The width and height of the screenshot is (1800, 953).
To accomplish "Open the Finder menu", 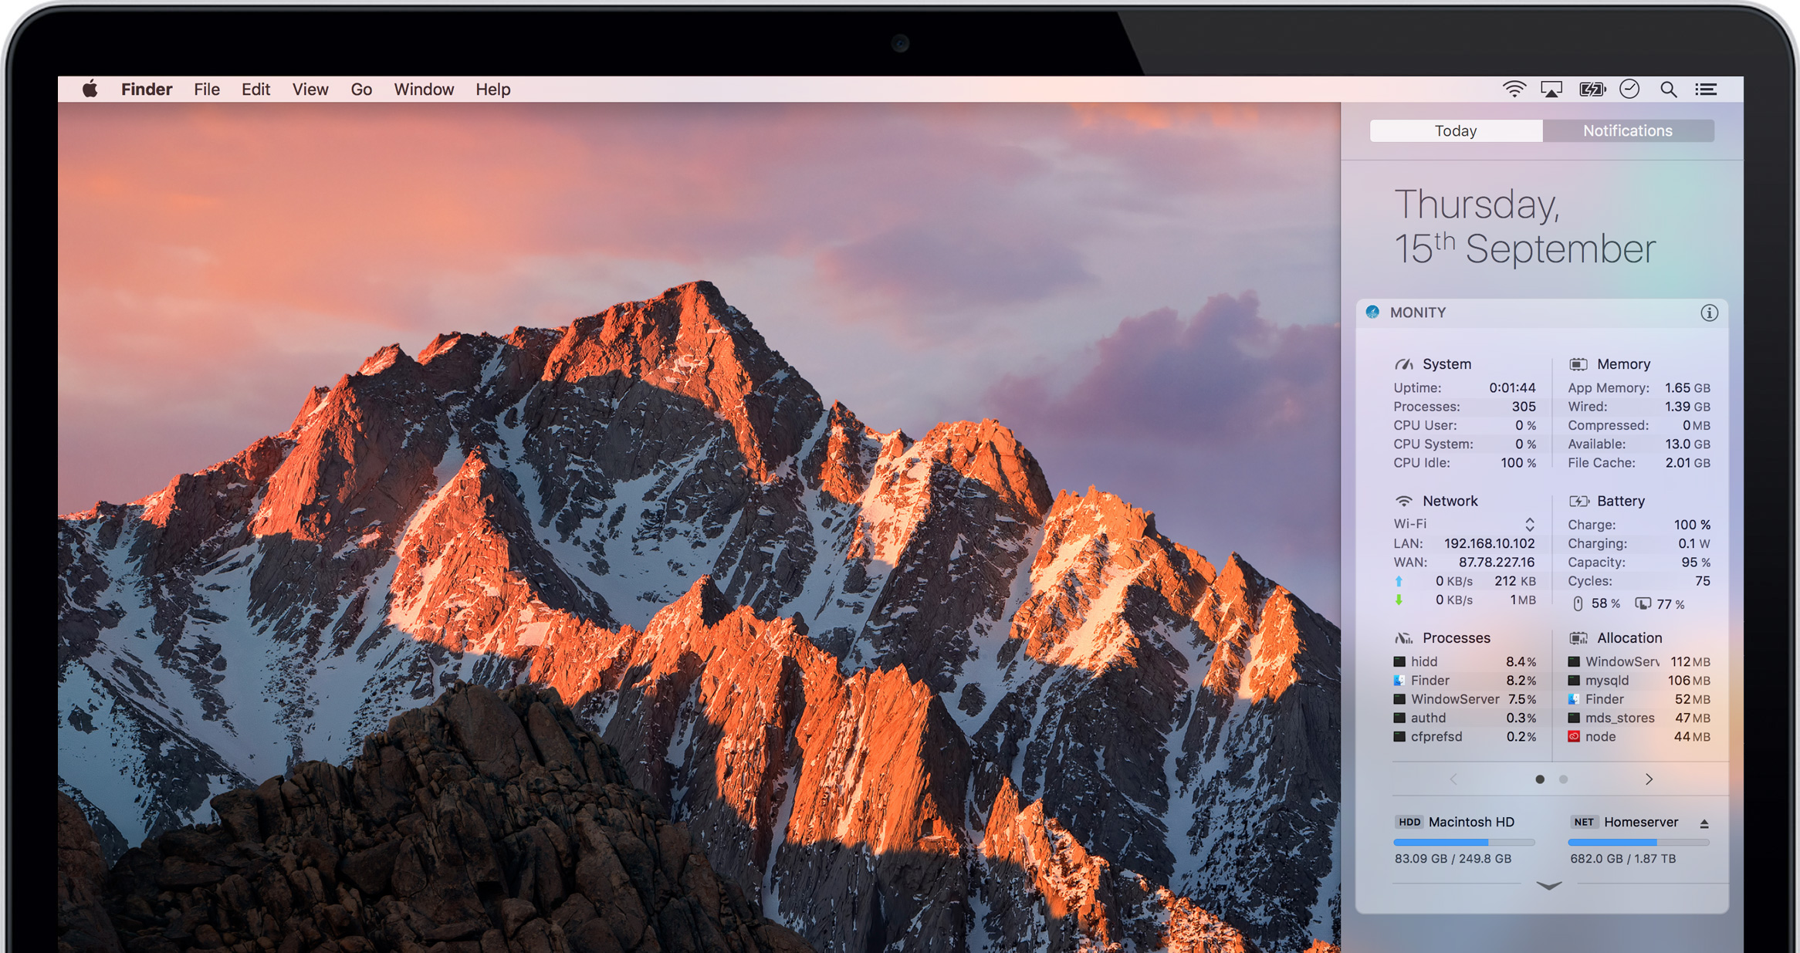I will click(147, 90).
